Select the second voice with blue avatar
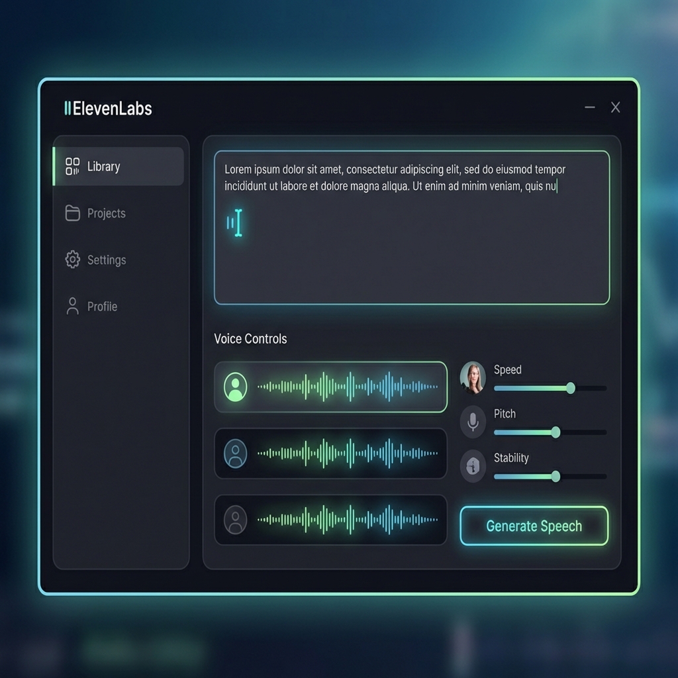The width and height of the screenshot is (678, 678). pos(236,454)
